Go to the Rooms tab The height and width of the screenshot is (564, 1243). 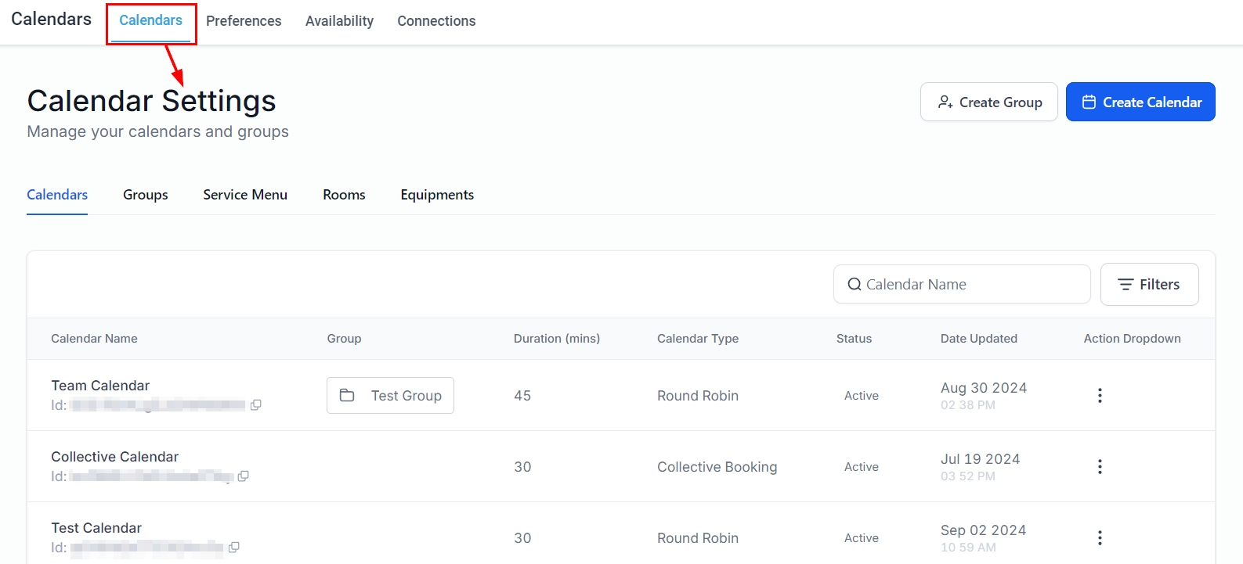point(344,195)
